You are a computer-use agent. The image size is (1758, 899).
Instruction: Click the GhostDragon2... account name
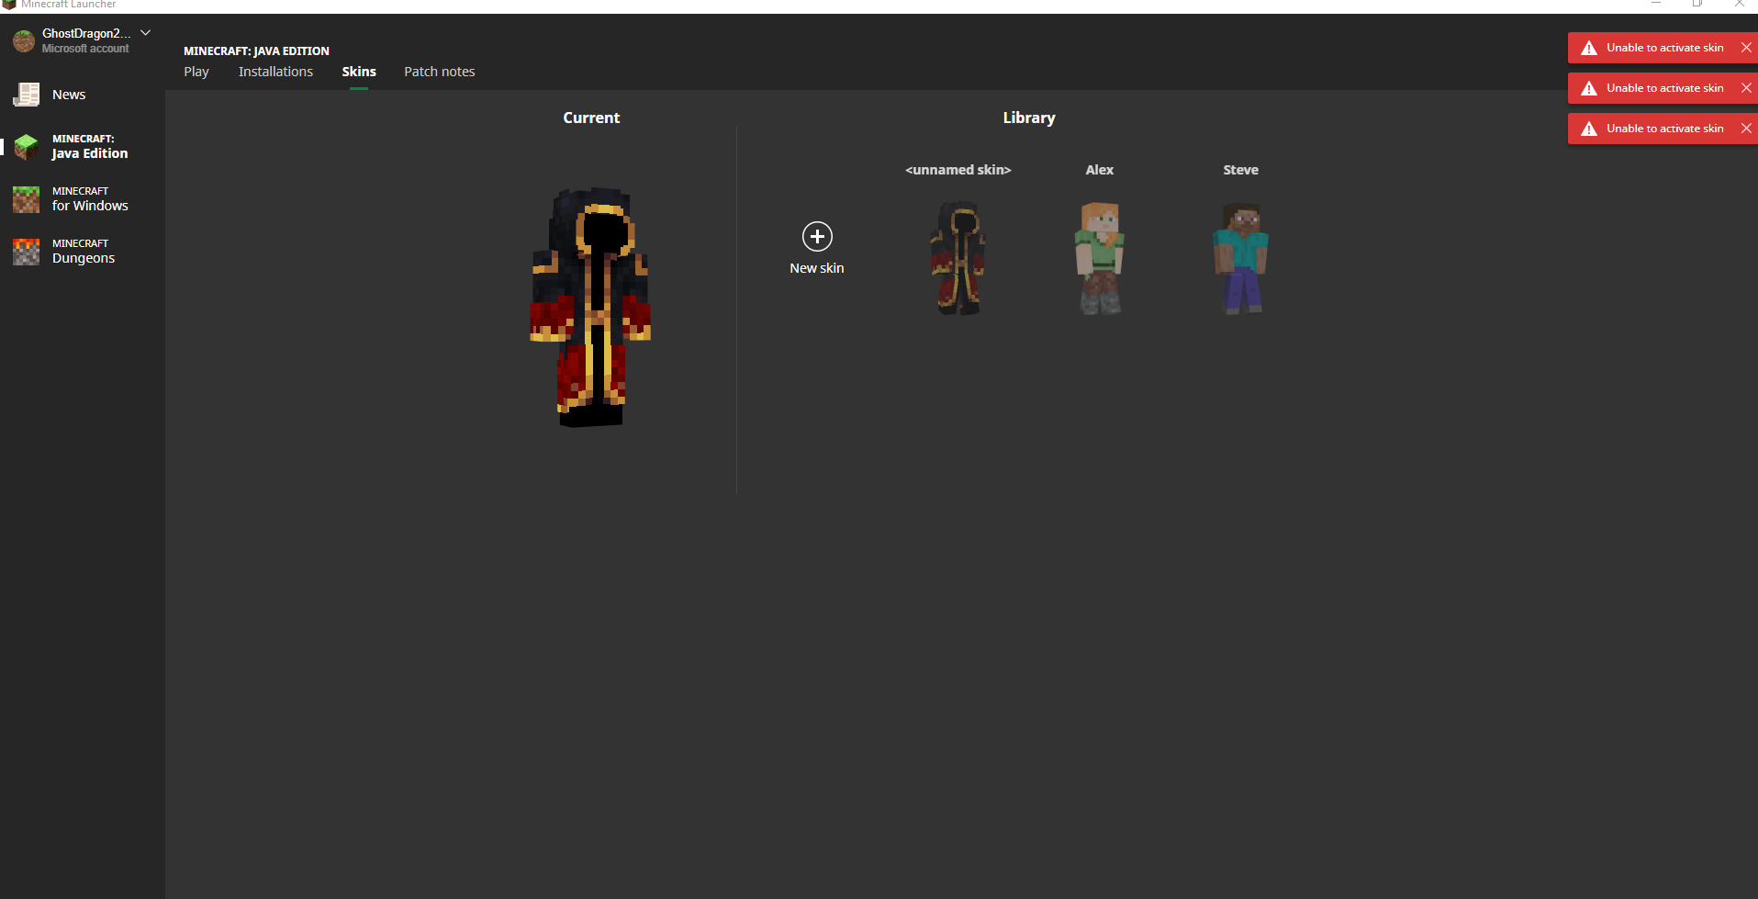tap(86, 33)
